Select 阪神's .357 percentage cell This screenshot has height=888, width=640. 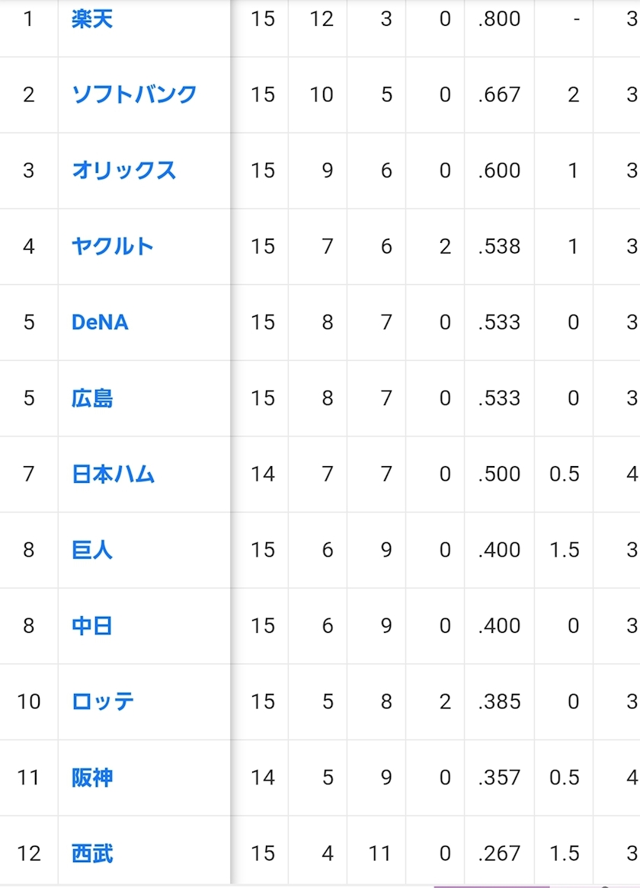(499, 778)
